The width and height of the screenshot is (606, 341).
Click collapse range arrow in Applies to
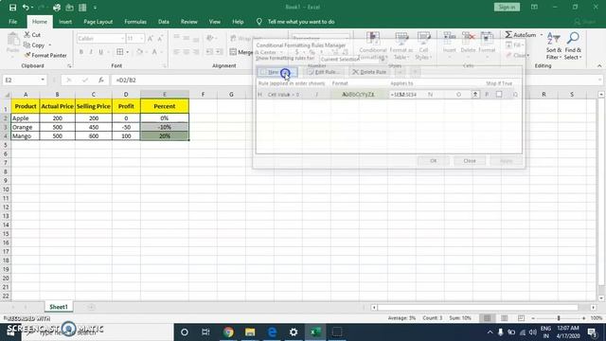pyautogui.click(x=475, y=95)
